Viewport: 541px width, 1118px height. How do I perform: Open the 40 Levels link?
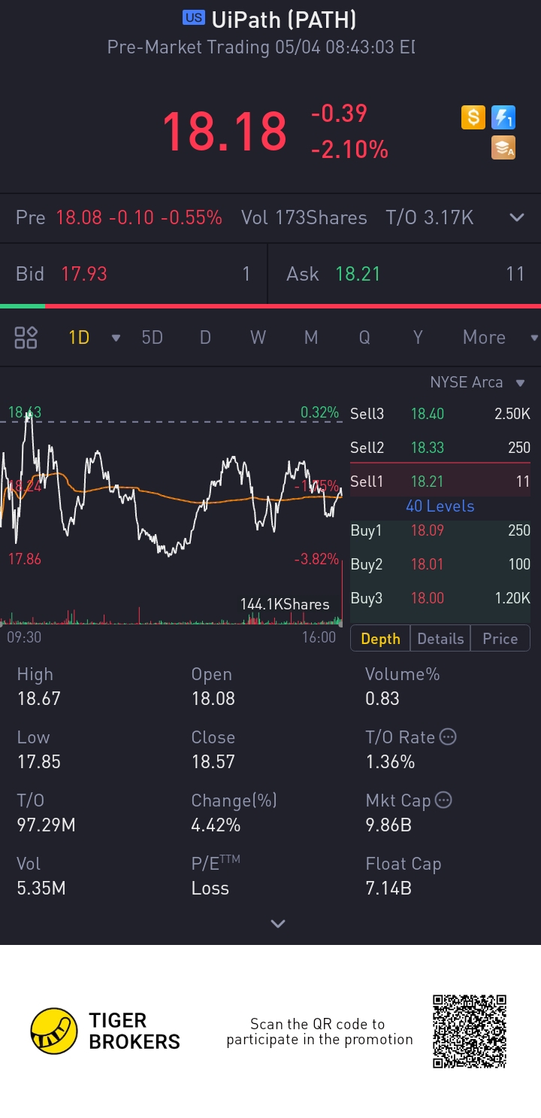pyautogui.click(x=440, y=506)
